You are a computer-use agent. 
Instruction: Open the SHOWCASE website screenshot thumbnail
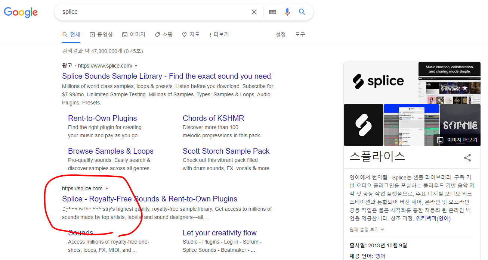pos(450,82)
